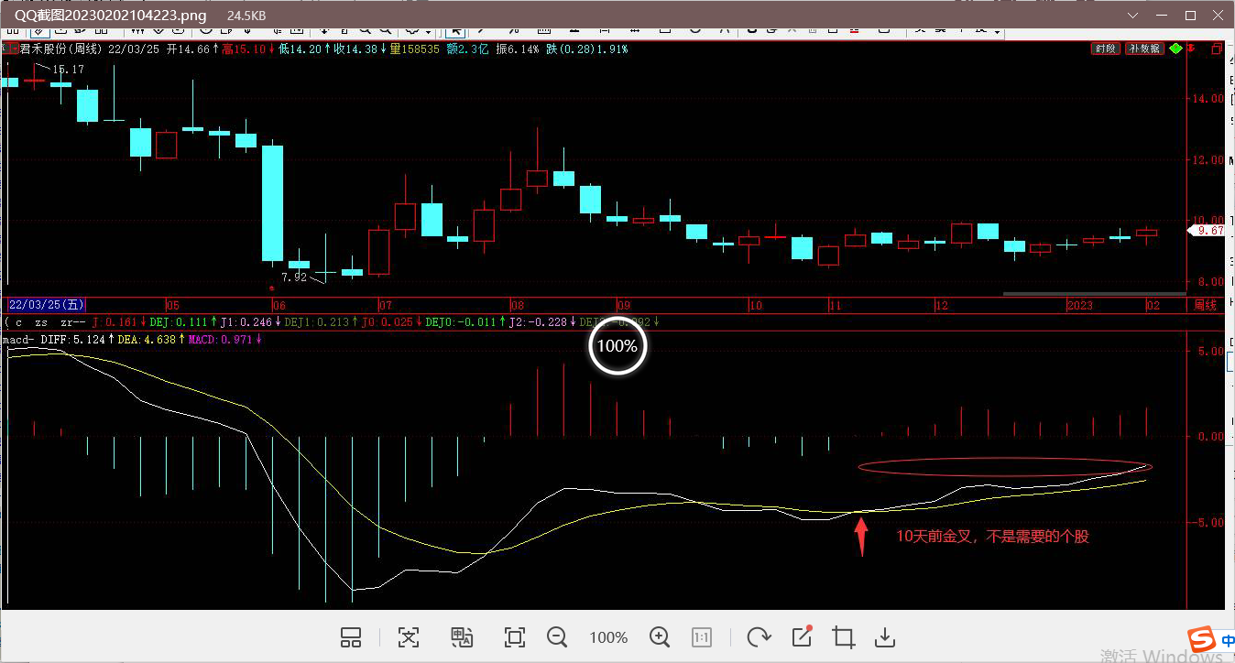Click the Sogou input method icon
The image size is (1235, 663).
[x=1201, y=640]
